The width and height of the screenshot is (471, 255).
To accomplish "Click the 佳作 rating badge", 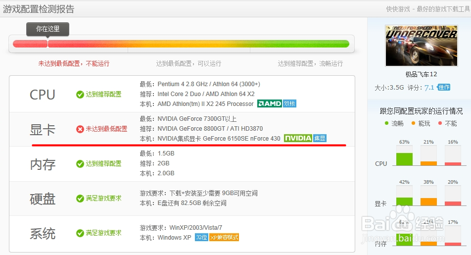I will [x=444, y=87].
